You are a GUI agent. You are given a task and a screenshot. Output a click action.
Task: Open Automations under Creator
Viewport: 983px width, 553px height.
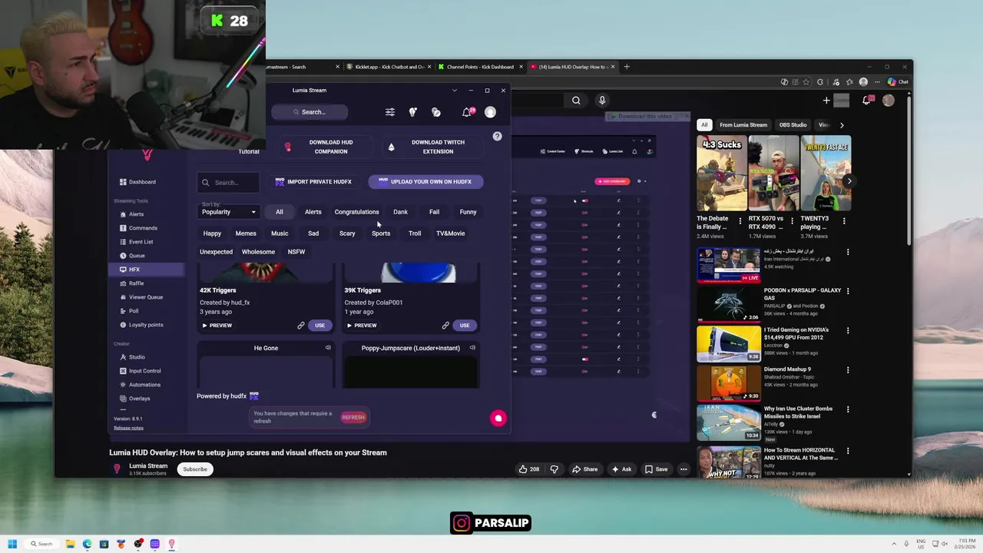point(140,385)
